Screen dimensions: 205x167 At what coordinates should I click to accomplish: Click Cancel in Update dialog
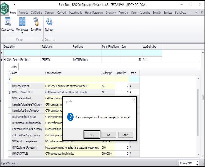point(126,135)
